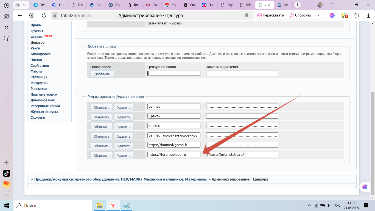Focus the Цензурное слово input field

pyautogui.click(x=174, y=73)
